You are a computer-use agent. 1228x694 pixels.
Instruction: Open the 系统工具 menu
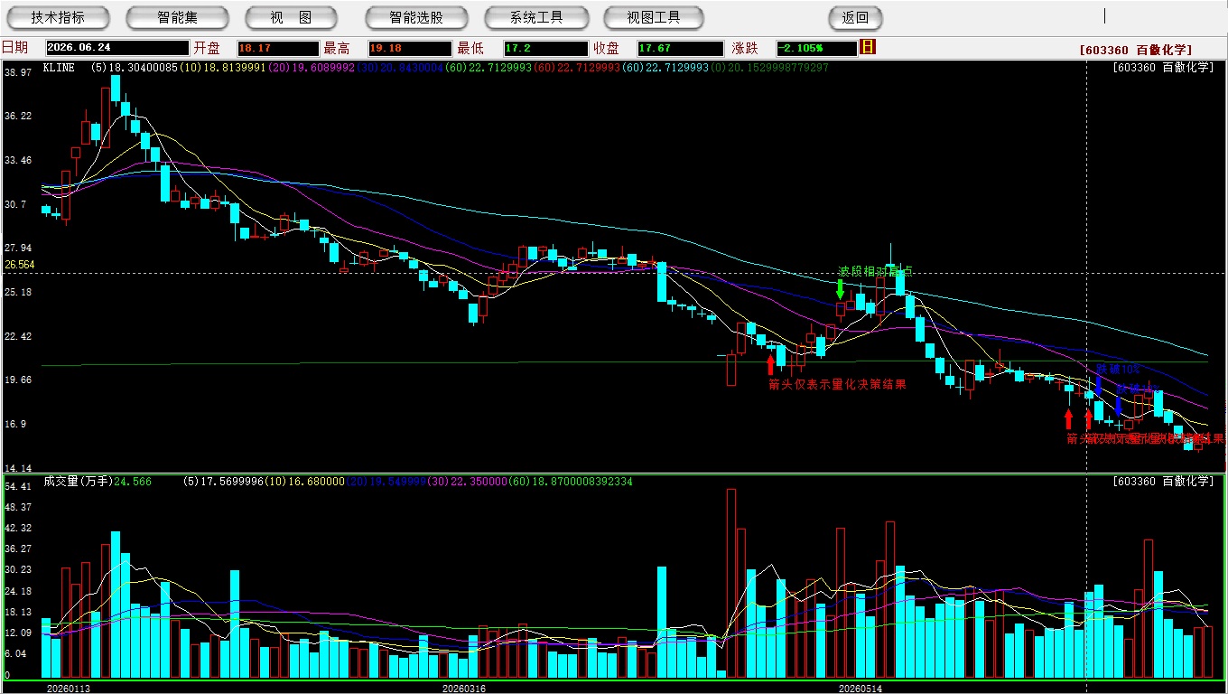[536, 17]
